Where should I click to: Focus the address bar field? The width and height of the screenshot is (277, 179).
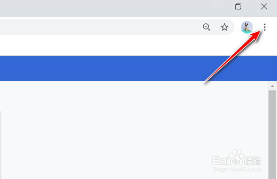[x=89, y=27]
